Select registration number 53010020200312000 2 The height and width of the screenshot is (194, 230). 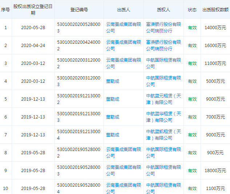[x=78, y=63]
